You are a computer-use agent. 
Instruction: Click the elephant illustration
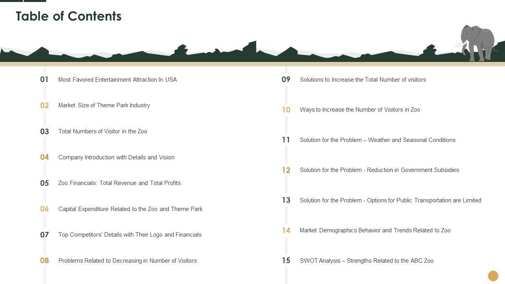point(477,43)
